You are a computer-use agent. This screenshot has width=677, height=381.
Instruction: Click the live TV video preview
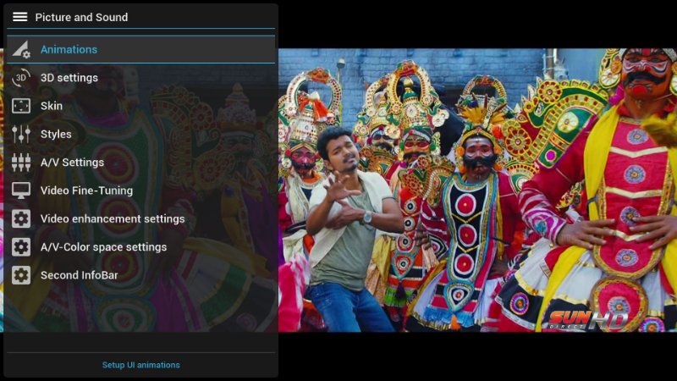pos(477,190)
